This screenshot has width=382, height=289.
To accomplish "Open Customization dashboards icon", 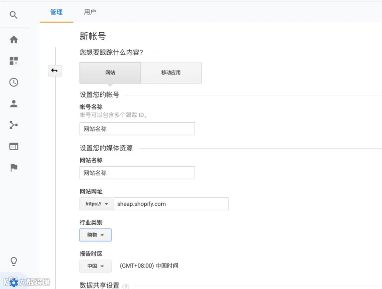I will (14, 61).
